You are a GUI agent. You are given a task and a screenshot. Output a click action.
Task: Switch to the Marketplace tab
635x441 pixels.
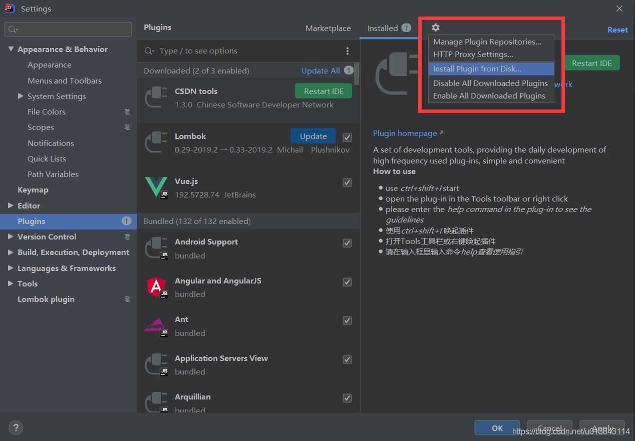[328, 28]
